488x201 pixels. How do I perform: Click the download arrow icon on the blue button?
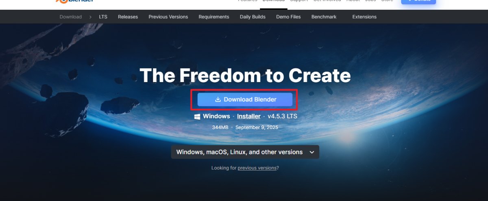pyautogui.click(x=218, y=99)
